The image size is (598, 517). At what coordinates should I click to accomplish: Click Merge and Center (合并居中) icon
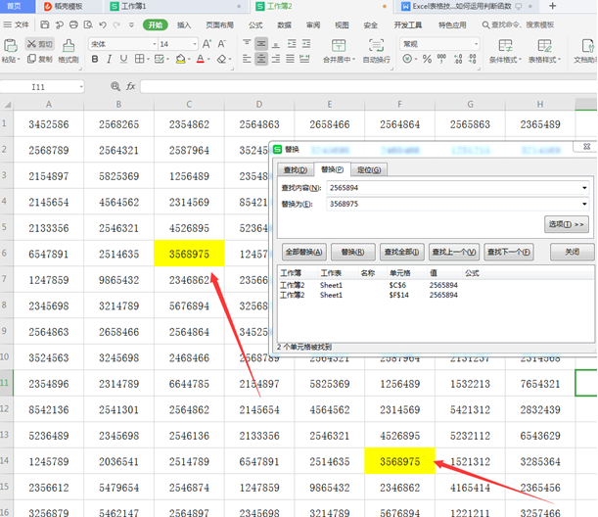click(337, 45)
